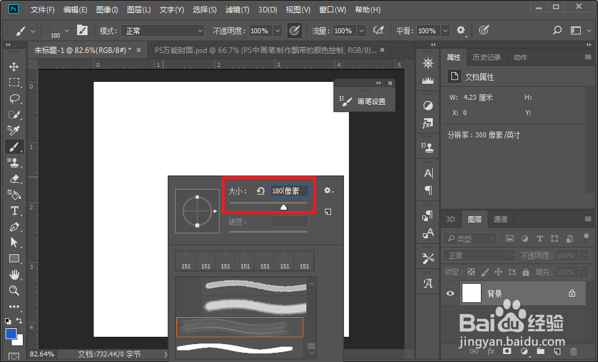Toggle layer filtering on/off switch

coord(586,238)
